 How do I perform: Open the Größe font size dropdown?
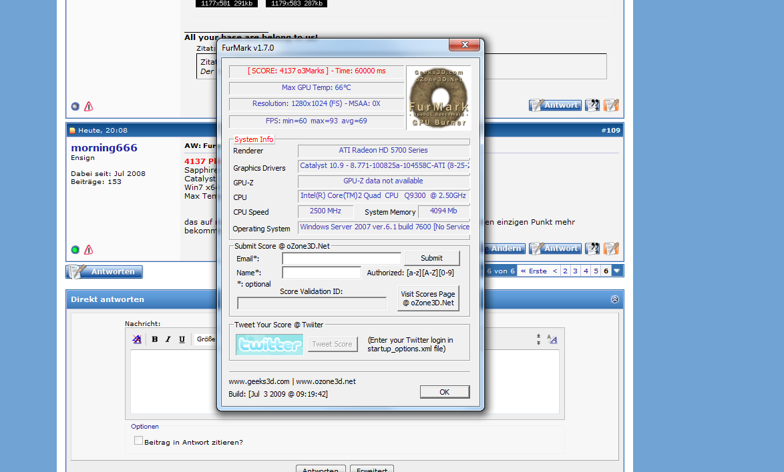[x=206, y=339]
